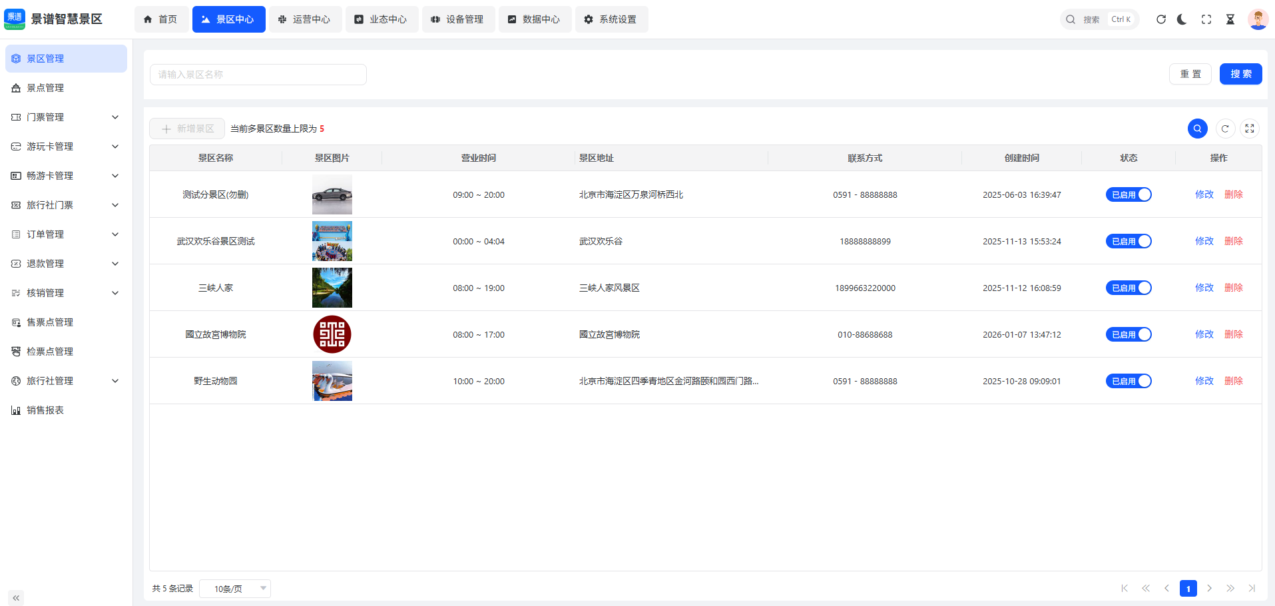
Task: Open the car thumbnail for 测试分景区(勿删)
Action: coord(332,194)
